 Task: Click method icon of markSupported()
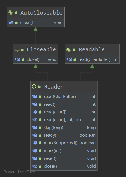35,143
